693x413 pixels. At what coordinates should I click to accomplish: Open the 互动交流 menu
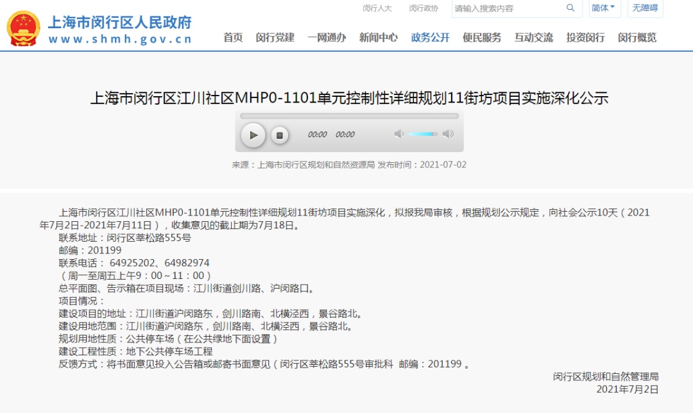pyautogui.click(x=533, y=38)
